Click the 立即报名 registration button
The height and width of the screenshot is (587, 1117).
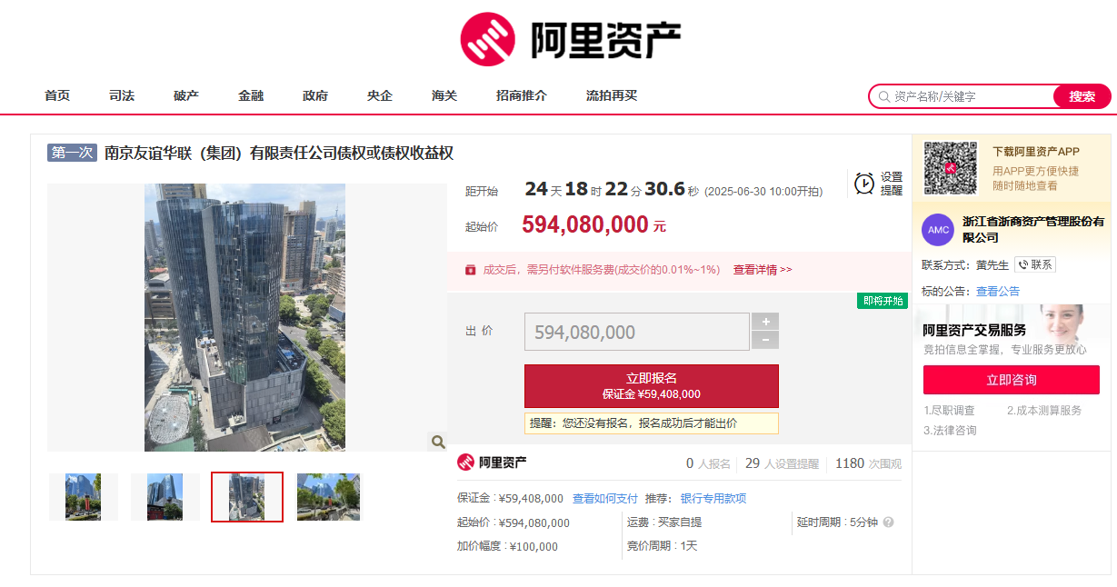(652, 386)
